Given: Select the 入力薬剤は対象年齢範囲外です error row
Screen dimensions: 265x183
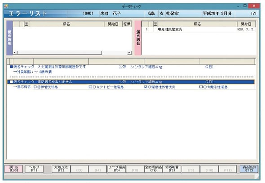Looking at the screenshot, I should tap(131, 67).
